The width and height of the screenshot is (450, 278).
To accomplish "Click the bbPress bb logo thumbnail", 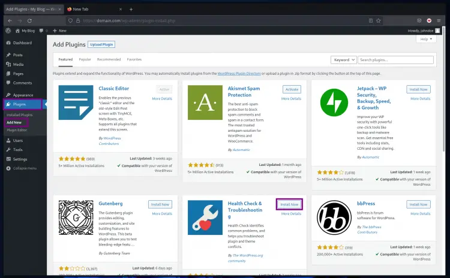I will point(334,217).
